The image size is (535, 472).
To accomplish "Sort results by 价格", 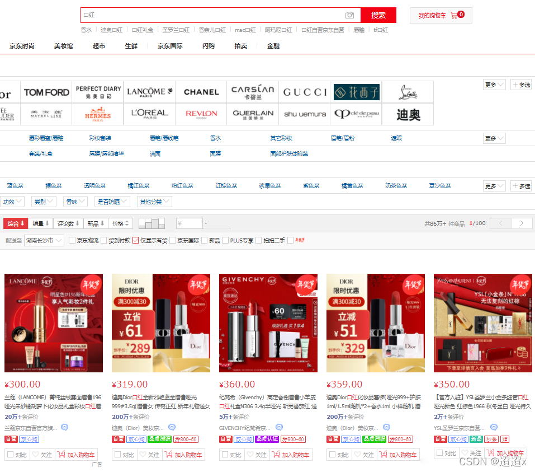I will 121,223.
